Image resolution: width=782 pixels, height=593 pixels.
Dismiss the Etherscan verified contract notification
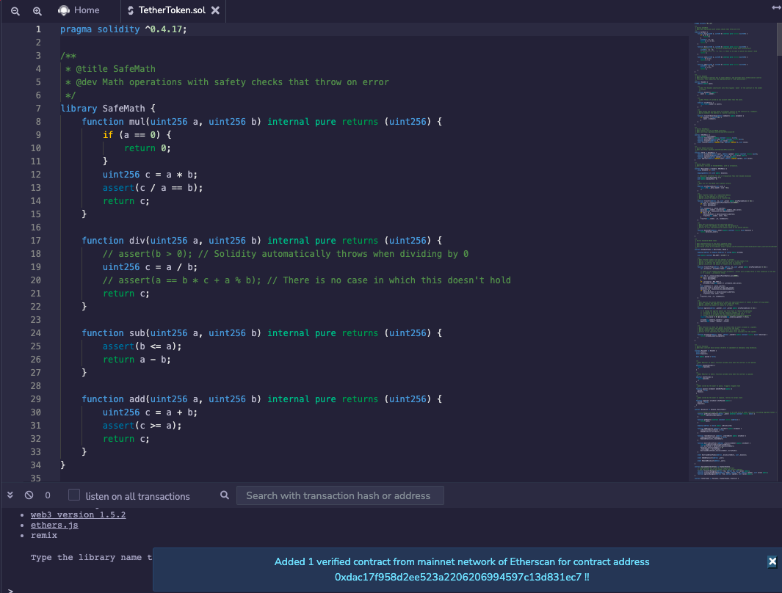coord(772,562)
